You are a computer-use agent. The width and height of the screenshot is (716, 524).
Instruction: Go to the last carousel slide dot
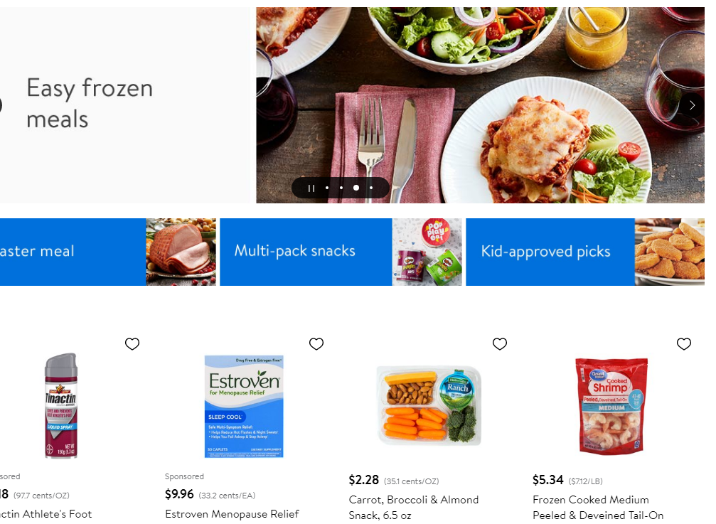pos(371,188)
